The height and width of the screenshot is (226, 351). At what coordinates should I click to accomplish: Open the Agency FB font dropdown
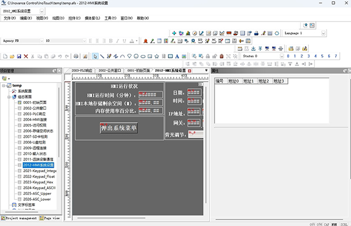point(42,41)
